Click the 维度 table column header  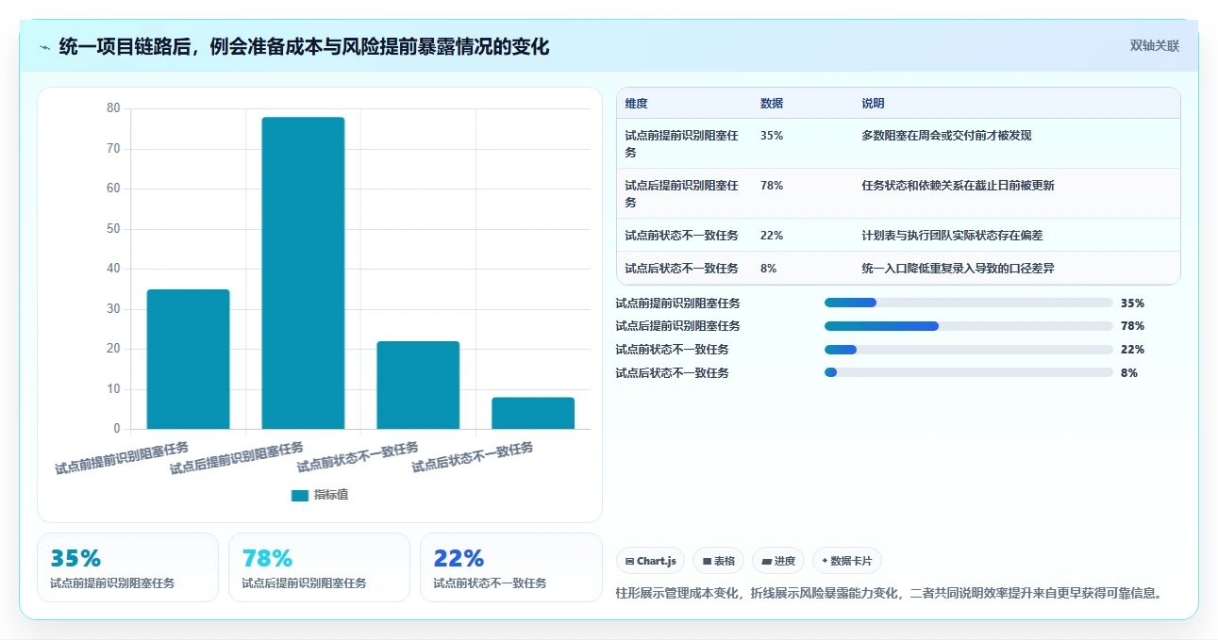point(637,104)
